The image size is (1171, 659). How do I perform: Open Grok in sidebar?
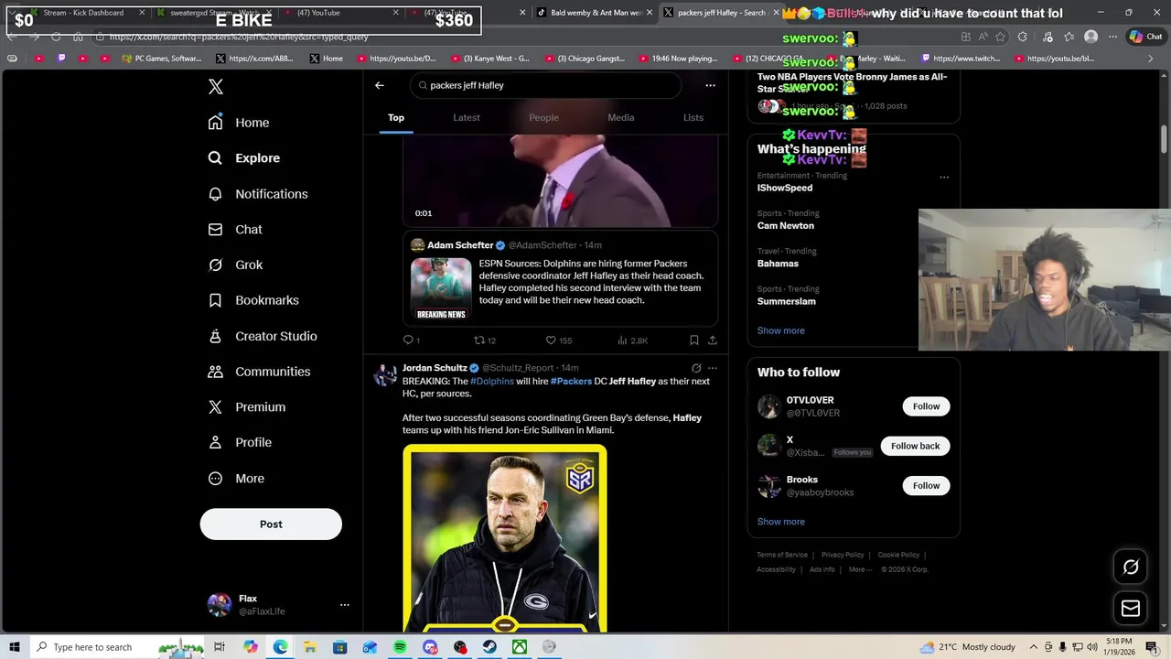click(x=235, y=265)
